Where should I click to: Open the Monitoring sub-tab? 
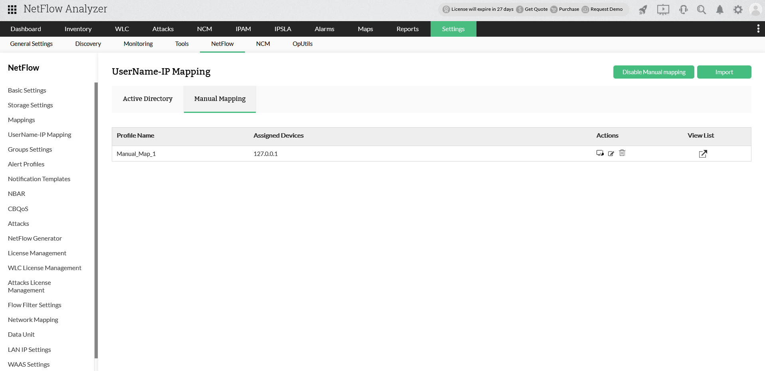(x=138, y=44)
